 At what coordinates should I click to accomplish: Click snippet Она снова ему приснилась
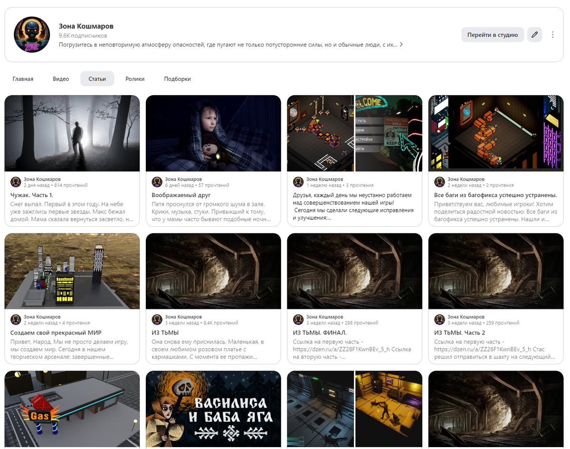click(x=209, y=350)
